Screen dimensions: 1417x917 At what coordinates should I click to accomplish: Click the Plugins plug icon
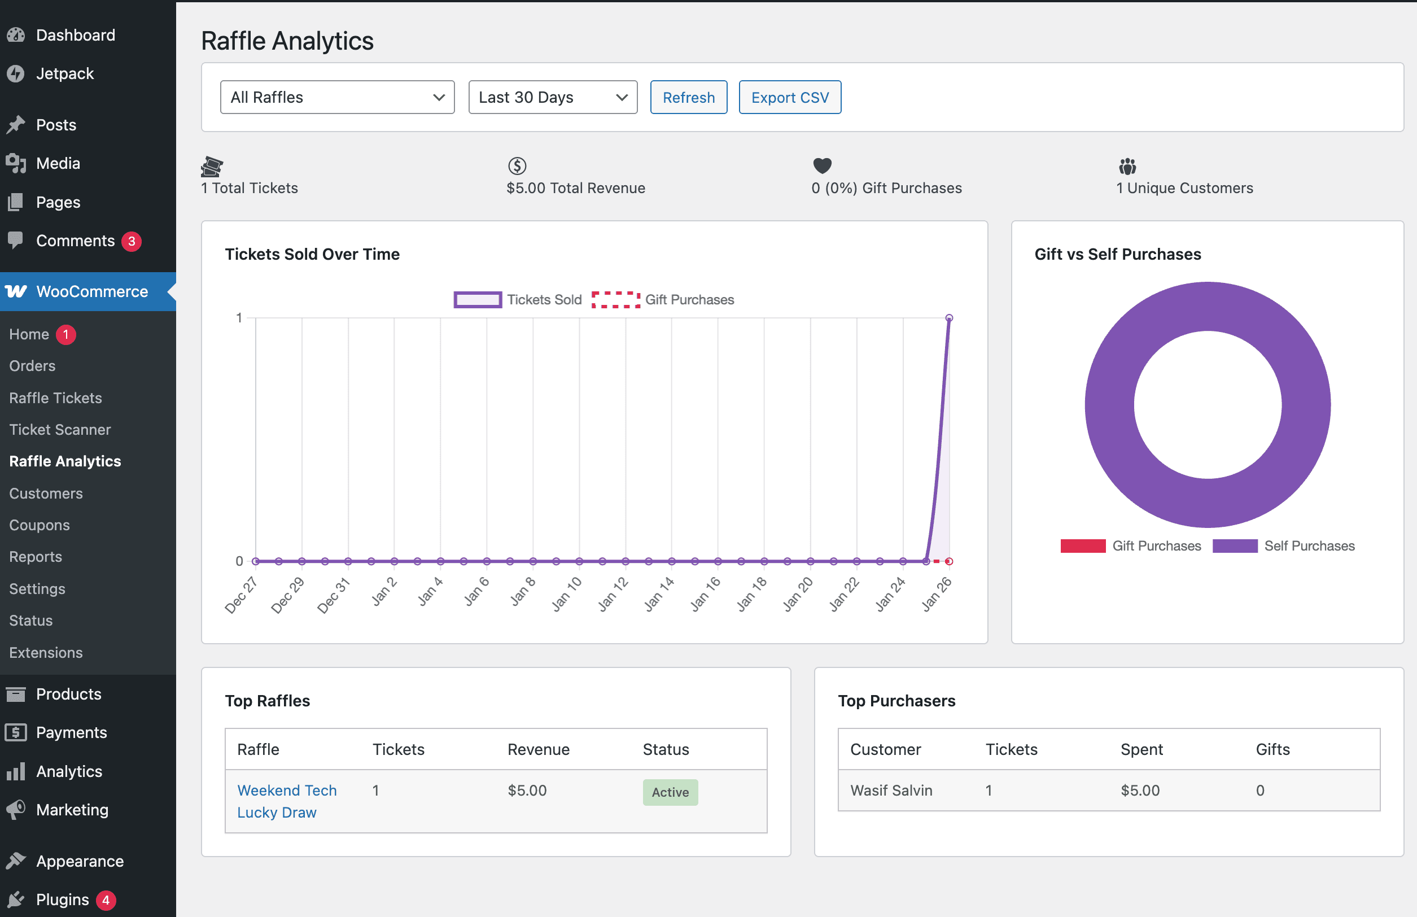click(16, 899)
